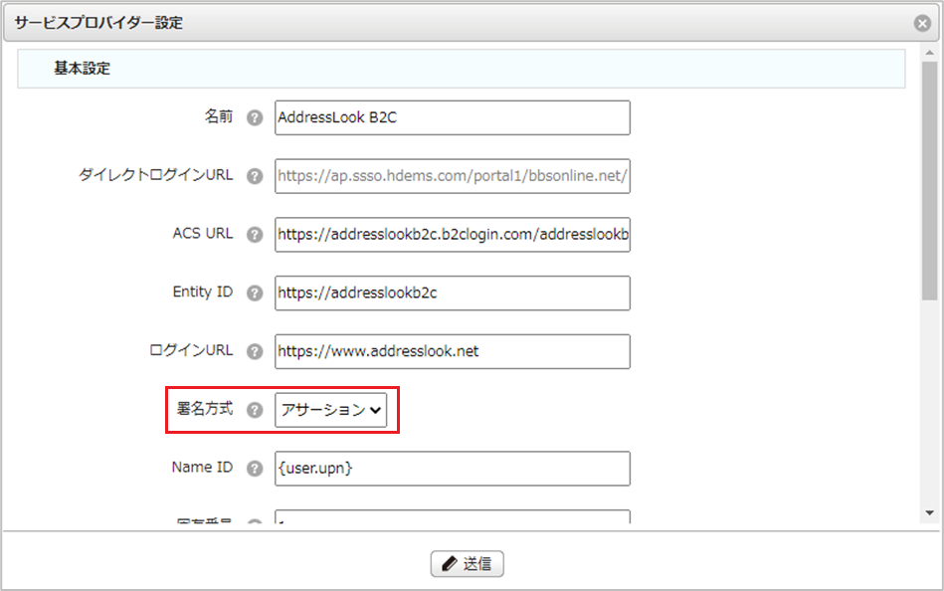This screenshot has width=944, height=591.
Task: Click the ログインURL label text
Action: pos(191,350)
